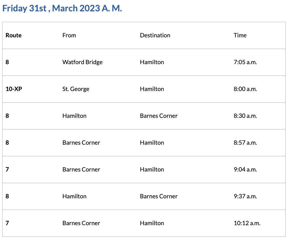Viewport: 289px width, 239px height.
Task: Click the Friday 31st, March 2023 heading
Action: click(62, 8)
